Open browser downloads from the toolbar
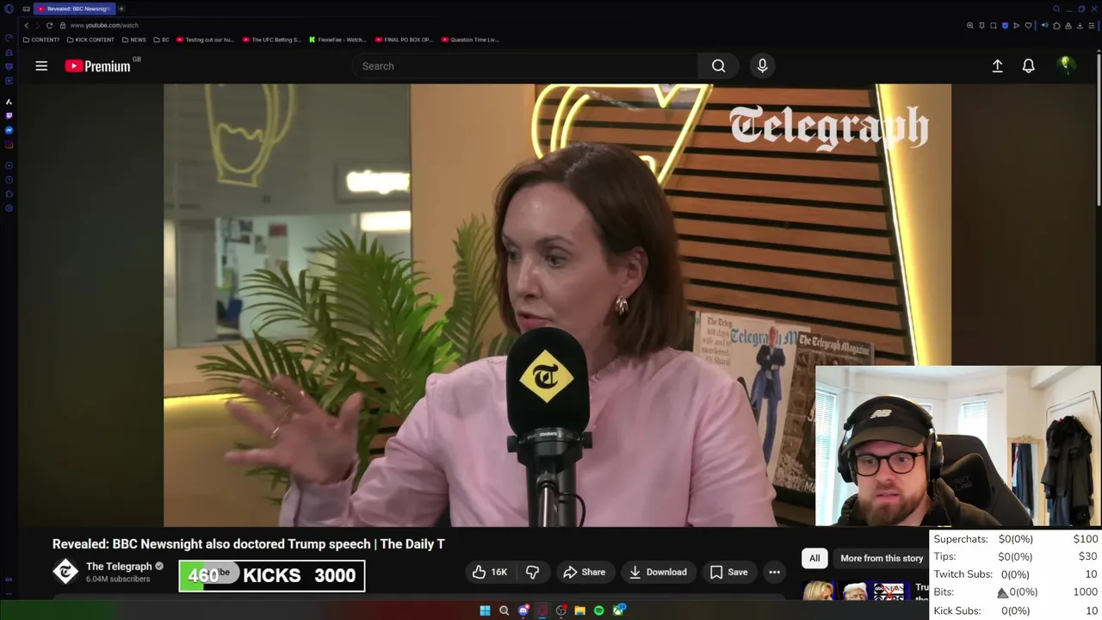This screenshot has width=1102, height=620. coord(1080,26)
